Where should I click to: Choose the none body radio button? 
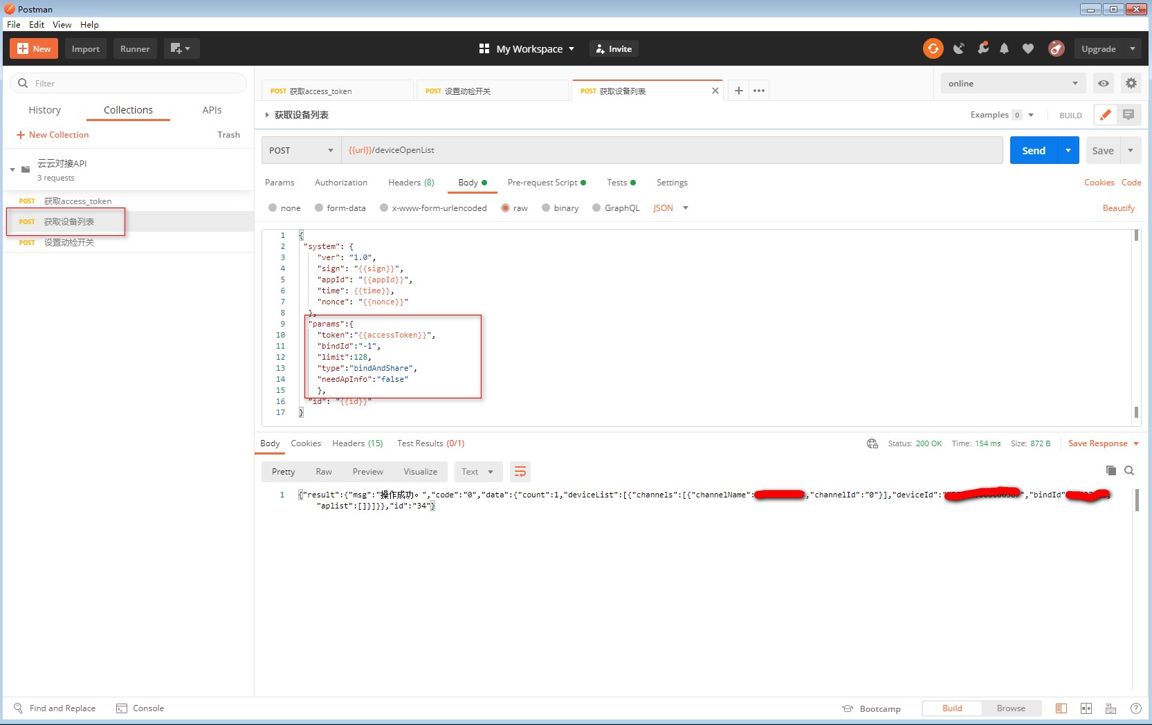273,208
